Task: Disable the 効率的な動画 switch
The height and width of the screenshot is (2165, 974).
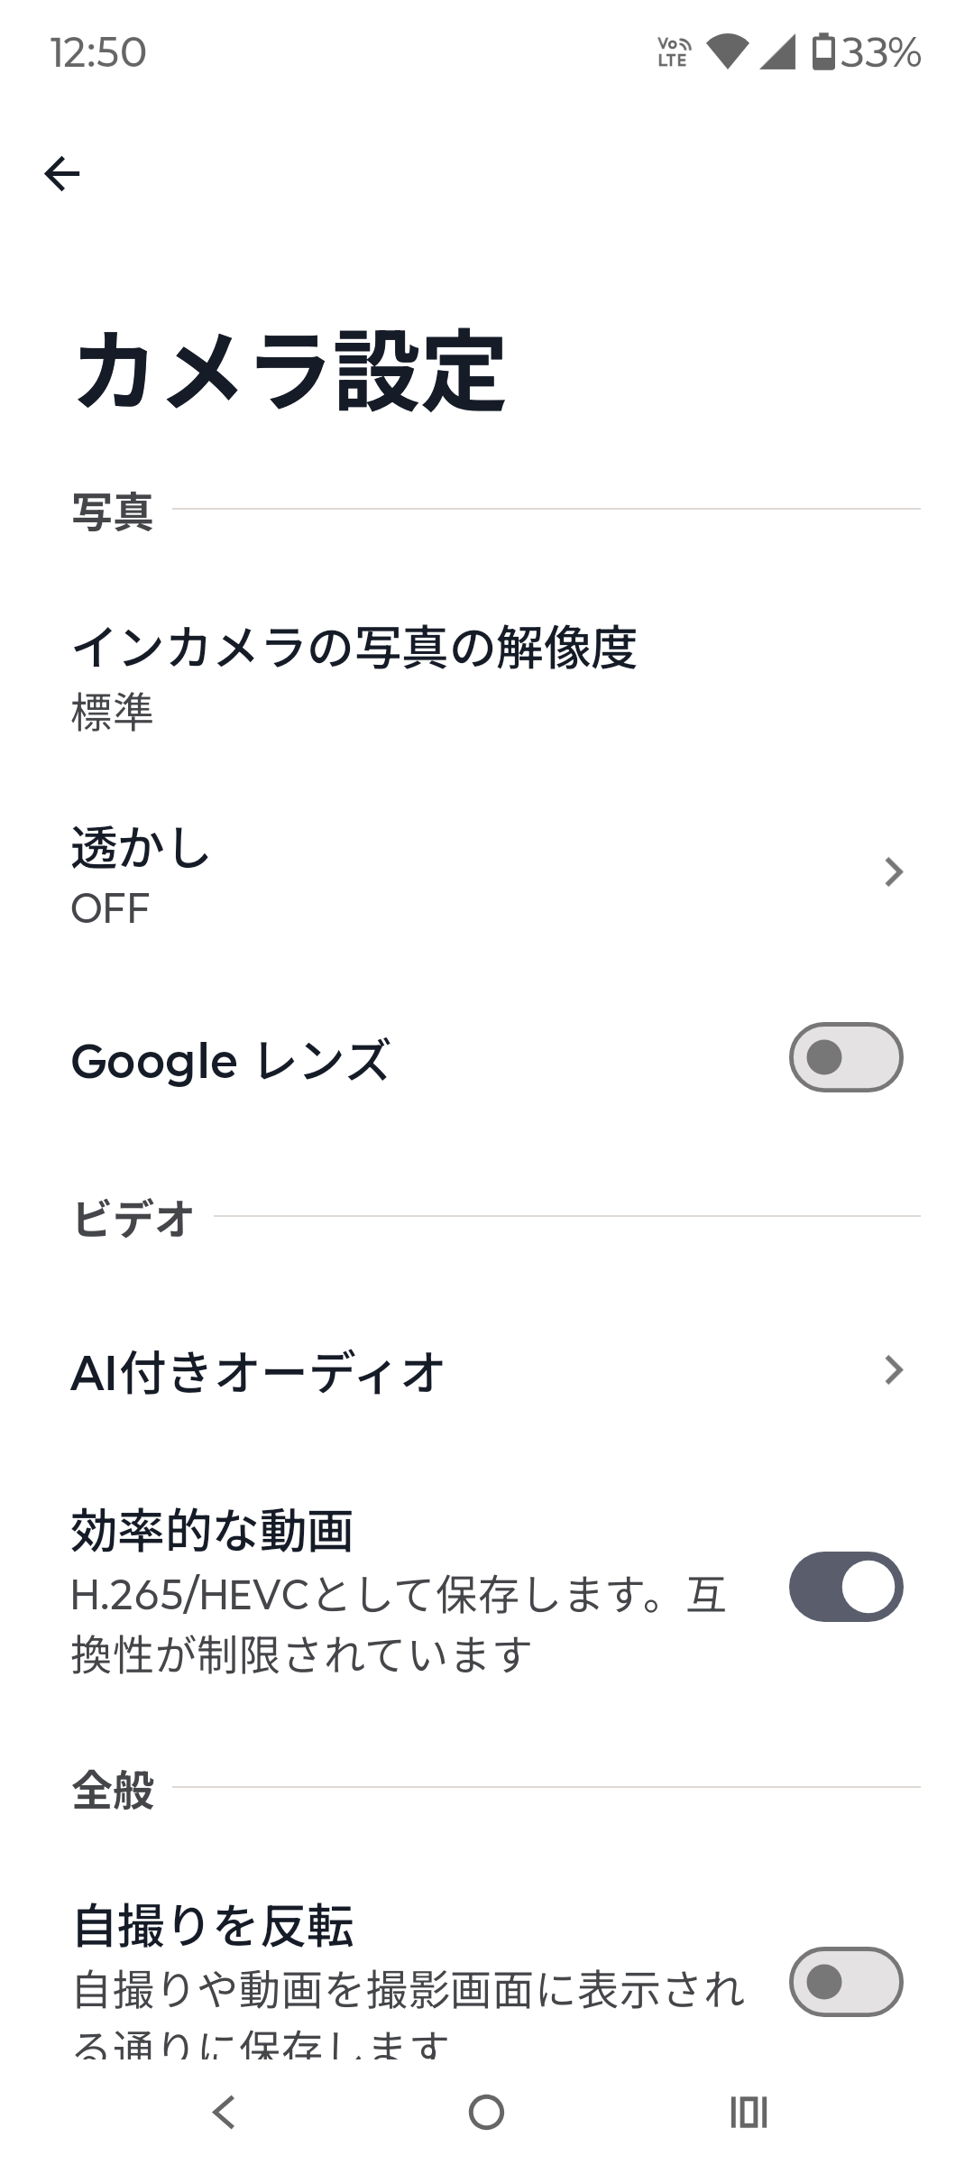Action: (845, 1587)
